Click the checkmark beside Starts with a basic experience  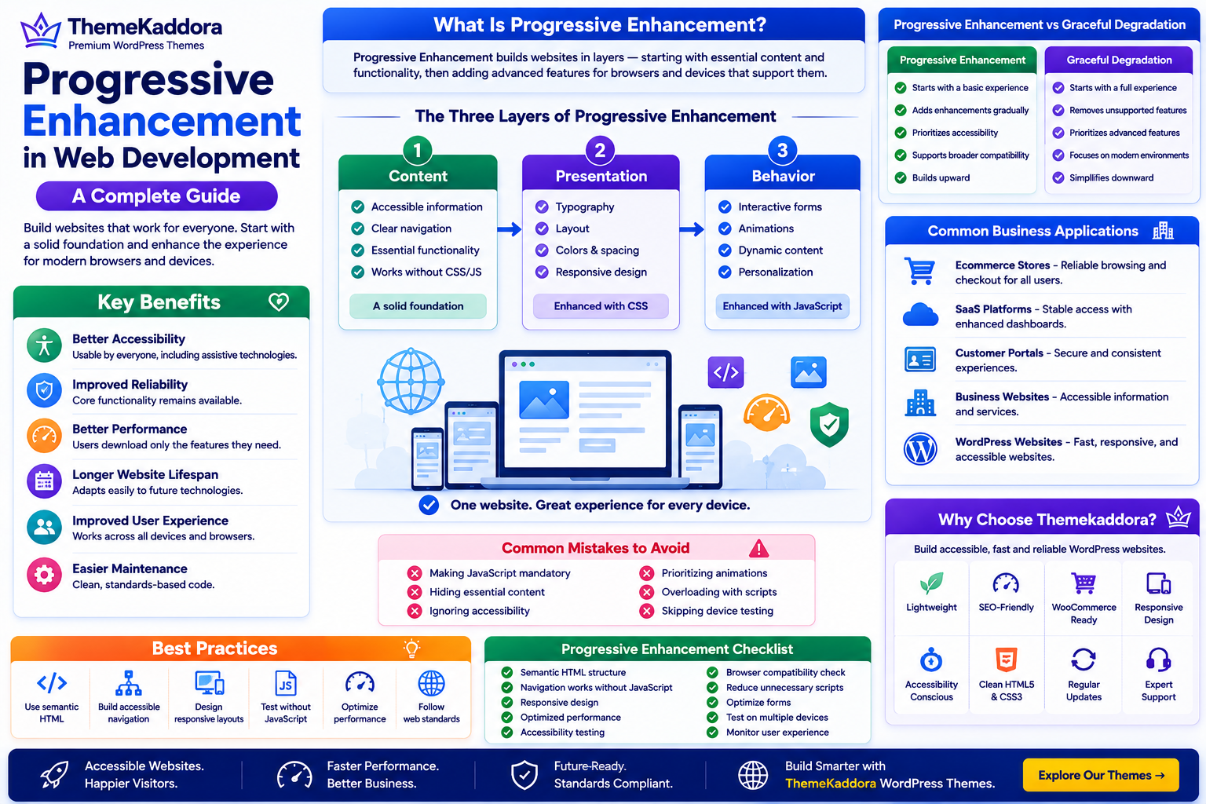(901, 88)
